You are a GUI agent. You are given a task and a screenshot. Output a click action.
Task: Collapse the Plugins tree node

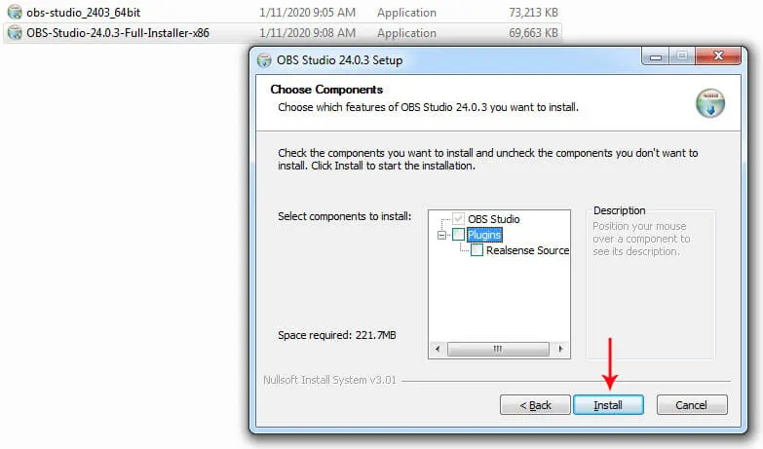coord(441,235)
